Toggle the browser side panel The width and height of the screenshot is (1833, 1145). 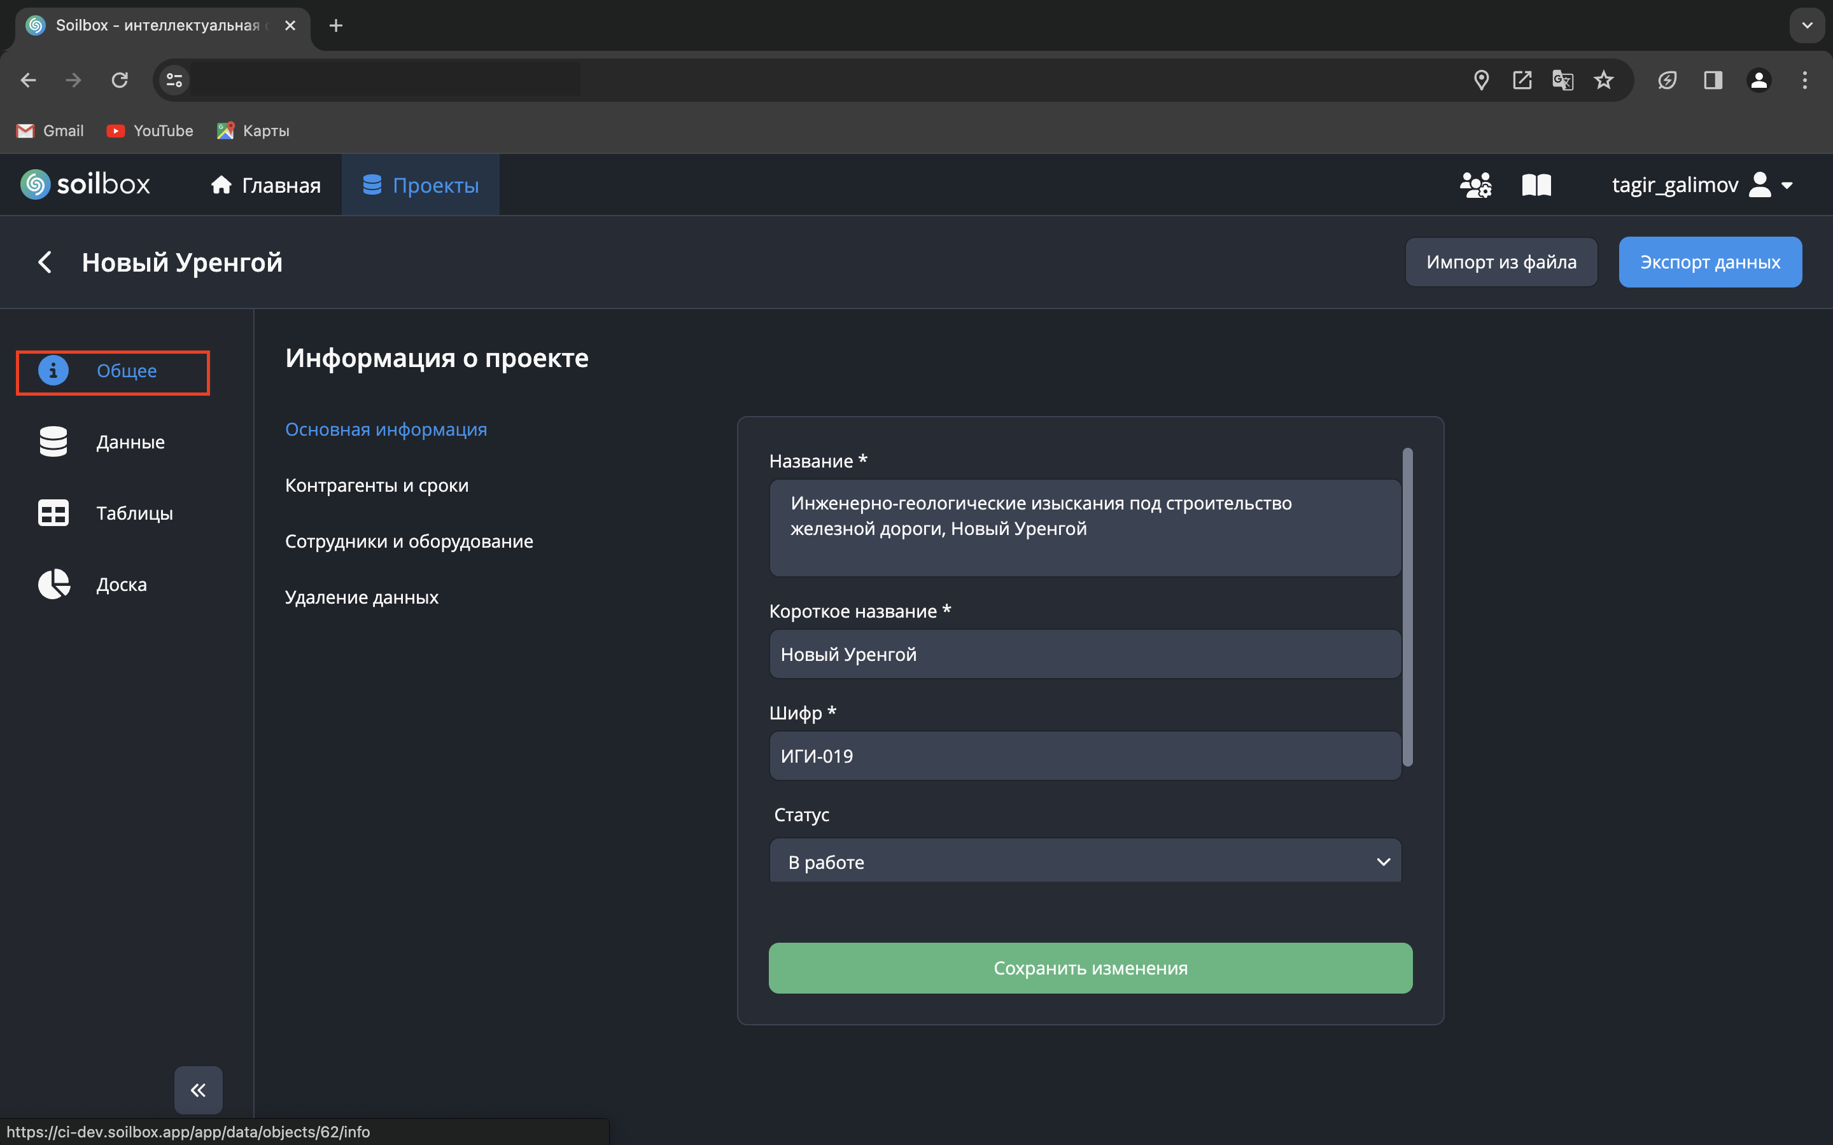[1713, 80]
